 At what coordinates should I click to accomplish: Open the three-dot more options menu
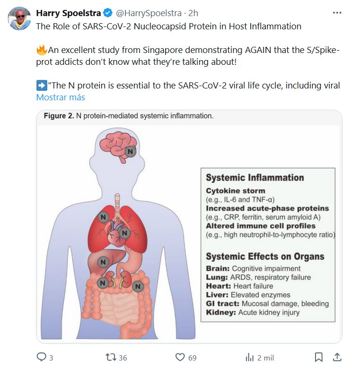tap(337, 13)
